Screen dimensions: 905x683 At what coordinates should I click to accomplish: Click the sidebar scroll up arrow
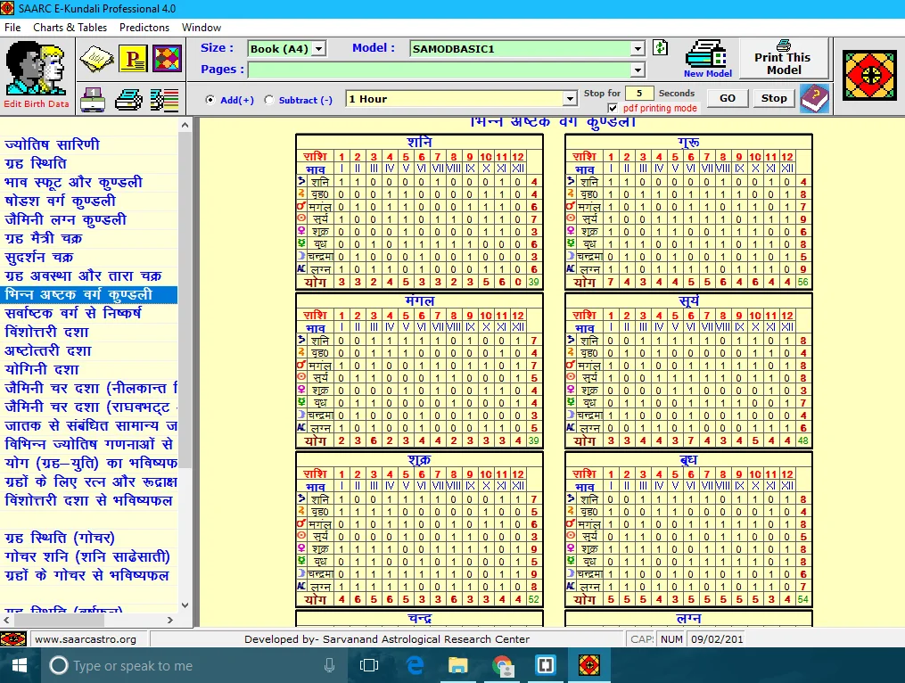pos(185,125)
